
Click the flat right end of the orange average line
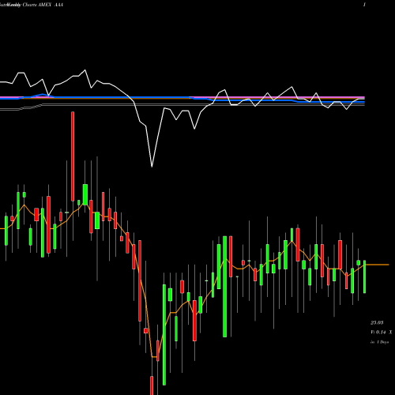click(x=377, y=265)
